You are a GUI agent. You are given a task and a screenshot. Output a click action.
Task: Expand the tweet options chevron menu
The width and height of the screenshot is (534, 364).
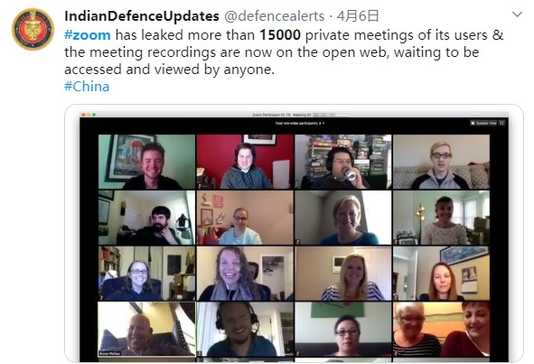(x=517, y=14)
